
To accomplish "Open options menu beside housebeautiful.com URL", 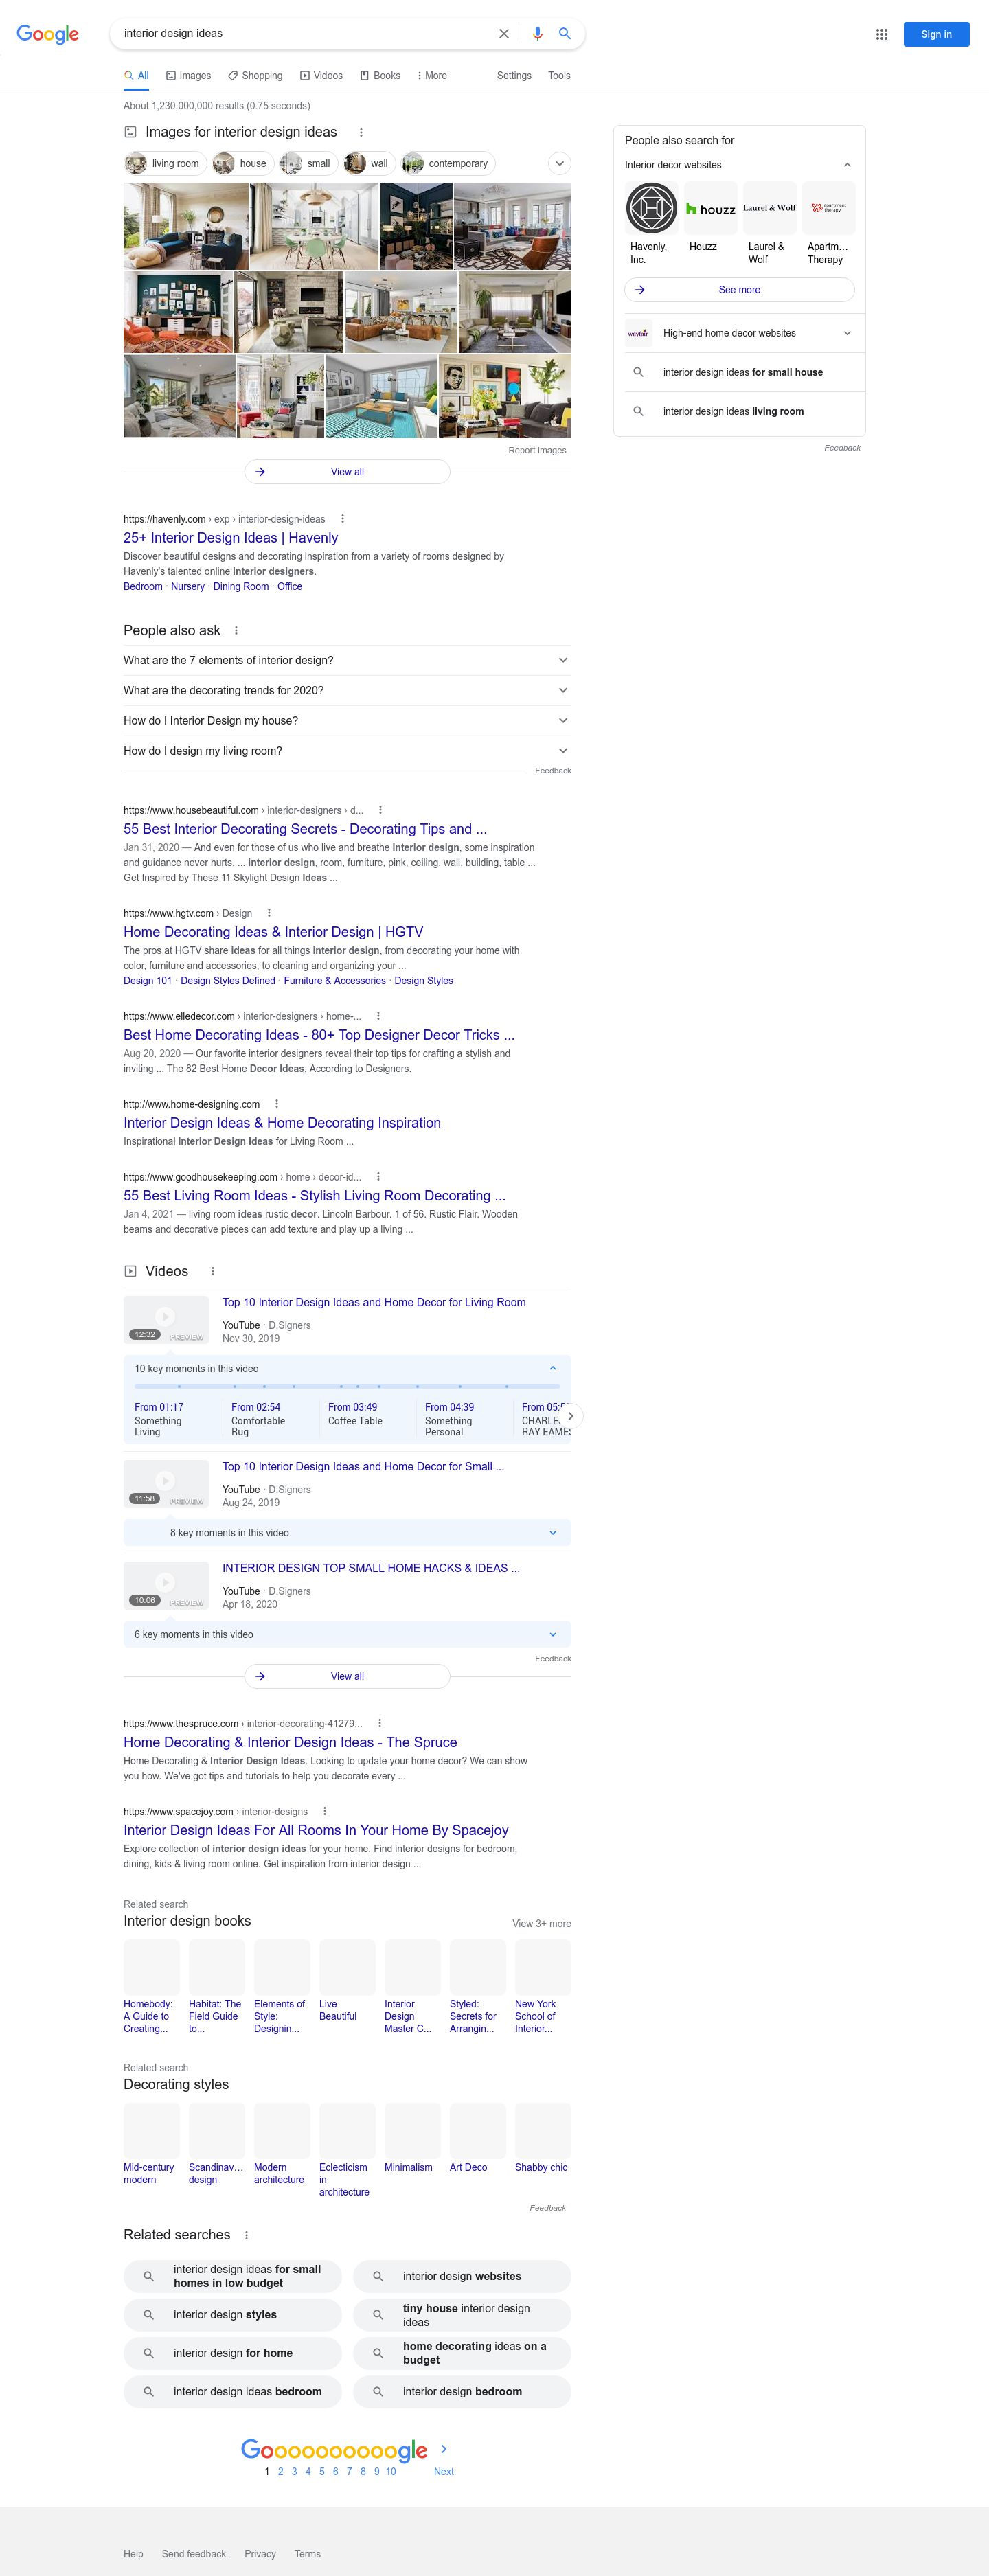I will (380, 810).
